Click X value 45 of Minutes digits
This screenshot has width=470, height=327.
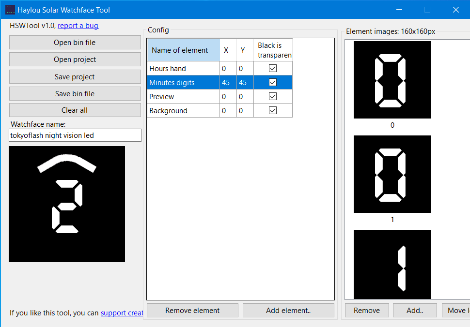tap(228, 83)
